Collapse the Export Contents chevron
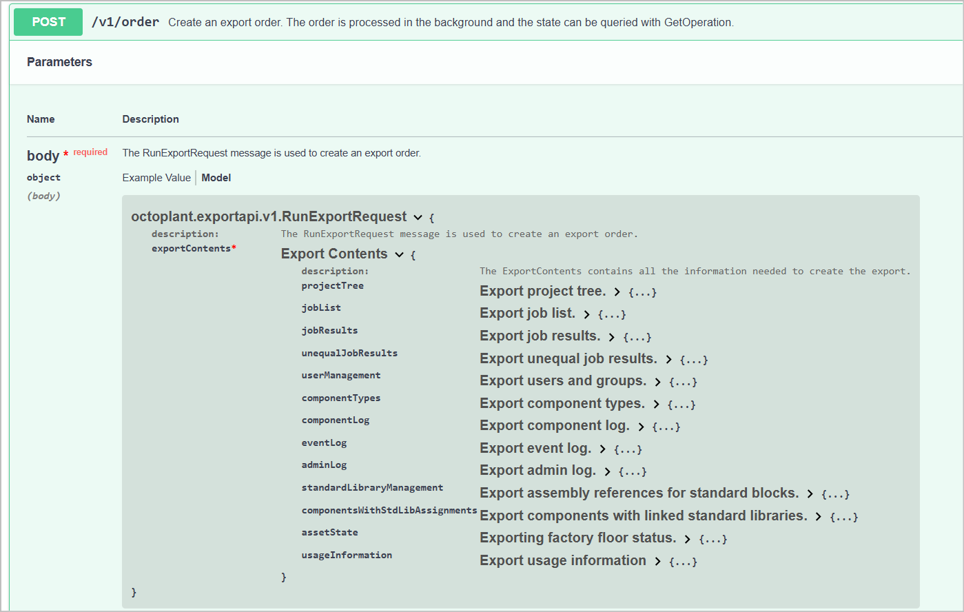964x612 pixels. 399,254
